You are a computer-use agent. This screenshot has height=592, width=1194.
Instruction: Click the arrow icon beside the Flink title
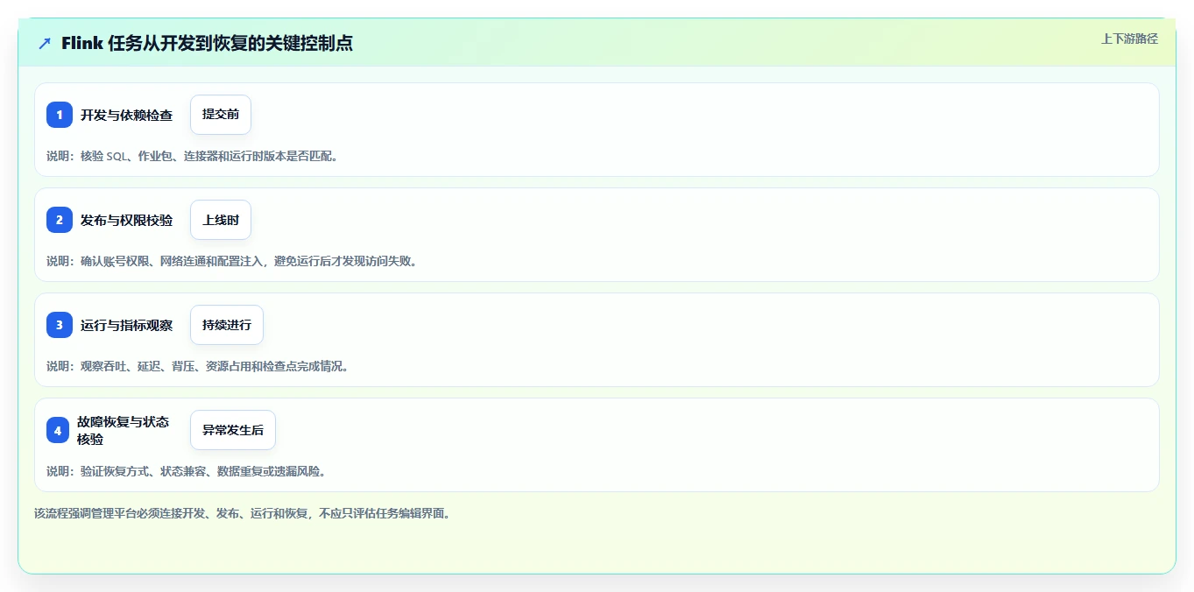coord(45,43)
